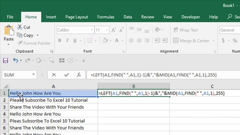
Task: Switch to the Developer tab
Action: [x=190, y=17]
